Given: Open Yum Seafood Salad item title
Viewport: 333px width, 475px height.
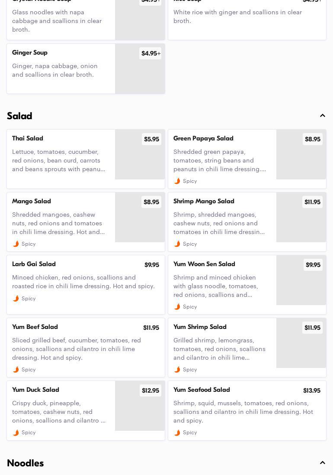Looking at the screenshot, I should point(202,390).
